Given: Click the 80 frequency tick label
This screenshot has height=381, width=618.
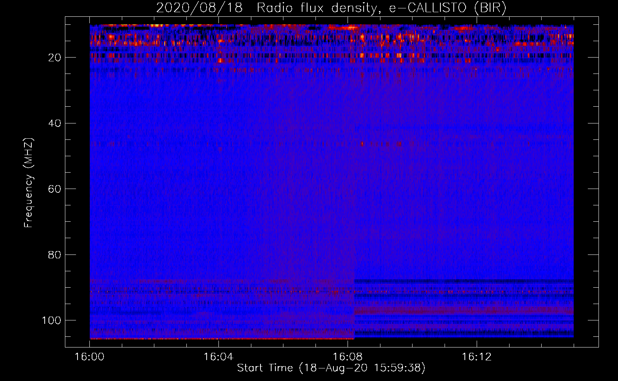Looking at the screenshot, I should pos(55,255).
